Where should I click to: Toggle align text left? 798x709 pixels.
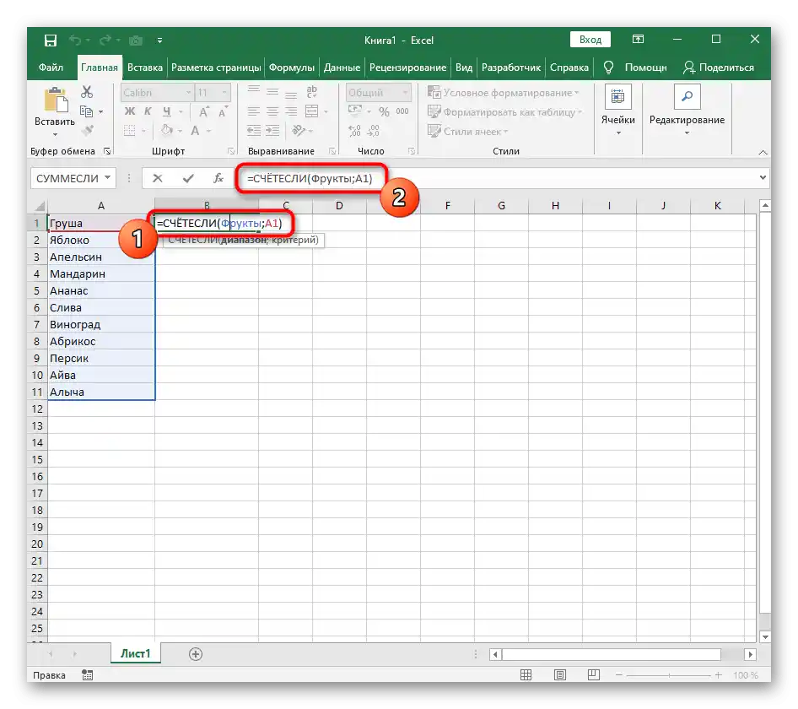(x=253, y=111)
